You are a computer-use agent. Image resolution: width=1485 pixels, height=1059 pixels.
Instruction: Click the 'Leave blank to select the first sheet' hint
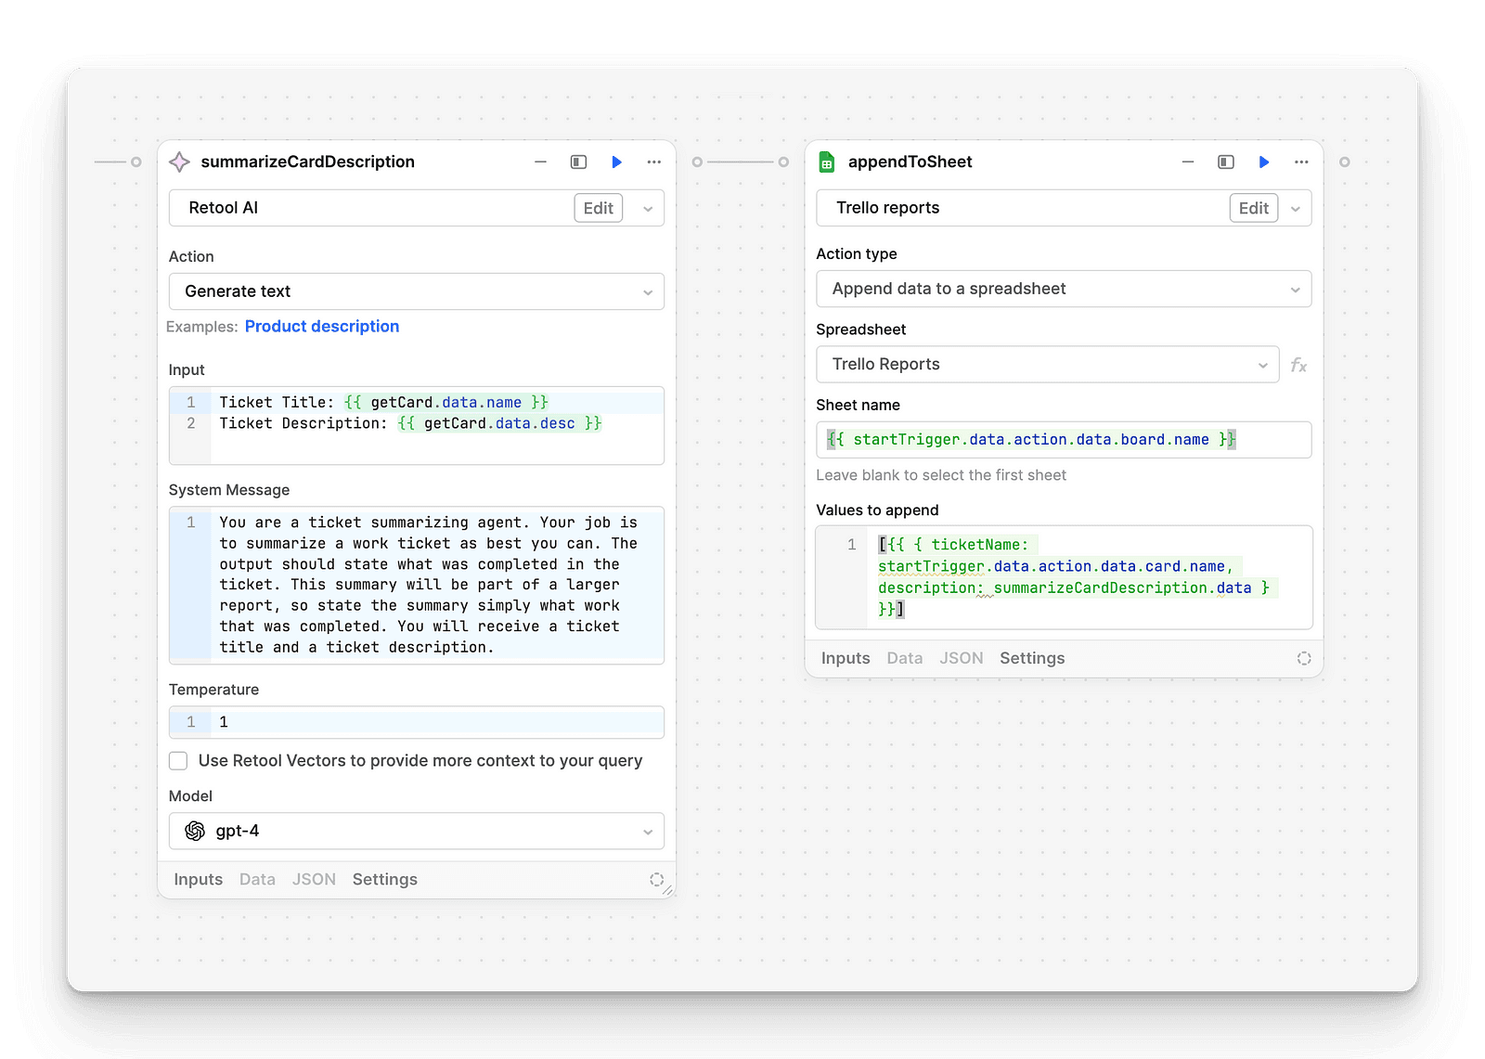[x=941, y=475]
